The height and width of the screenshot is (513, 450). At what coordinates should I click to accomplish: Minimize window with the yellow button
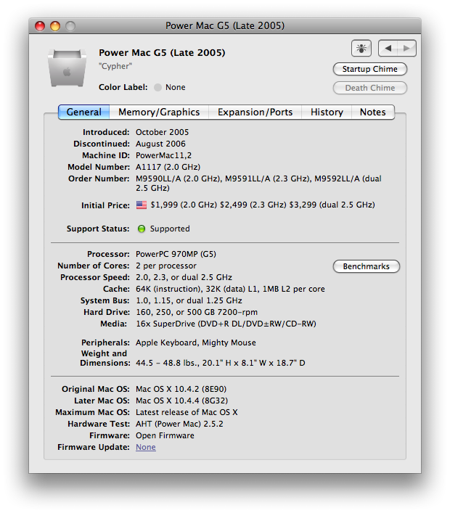pos(55,26)
